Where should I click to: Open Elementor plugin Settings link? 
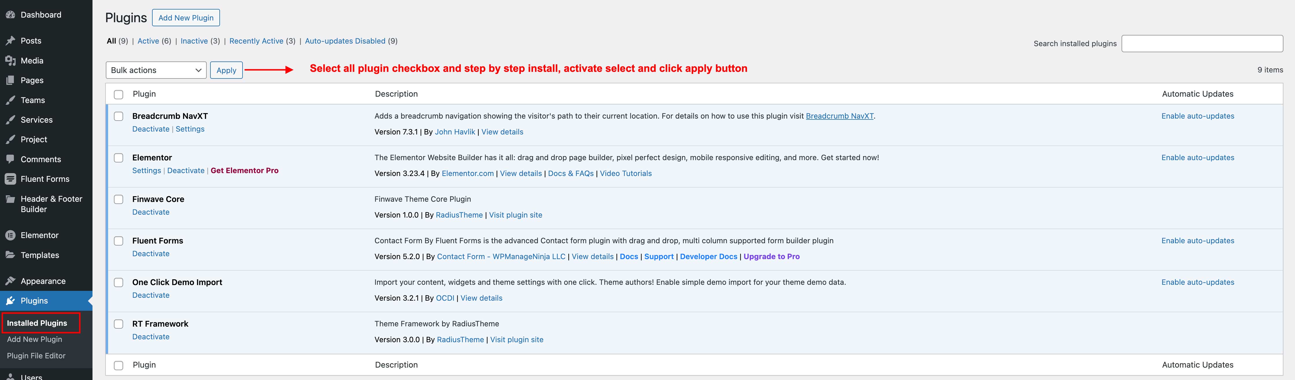click(147, 171)
